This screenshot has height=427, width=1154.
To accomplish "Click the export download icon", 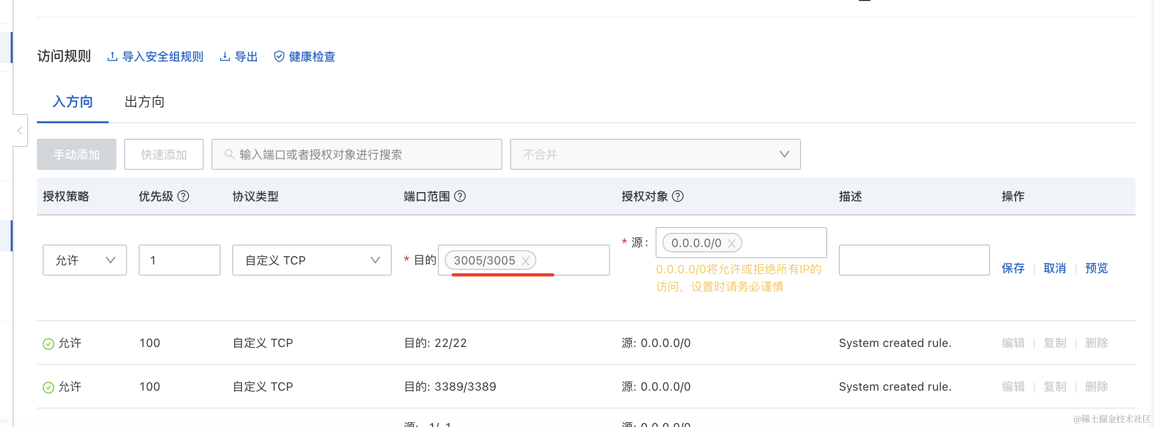I will coord(225,57).
